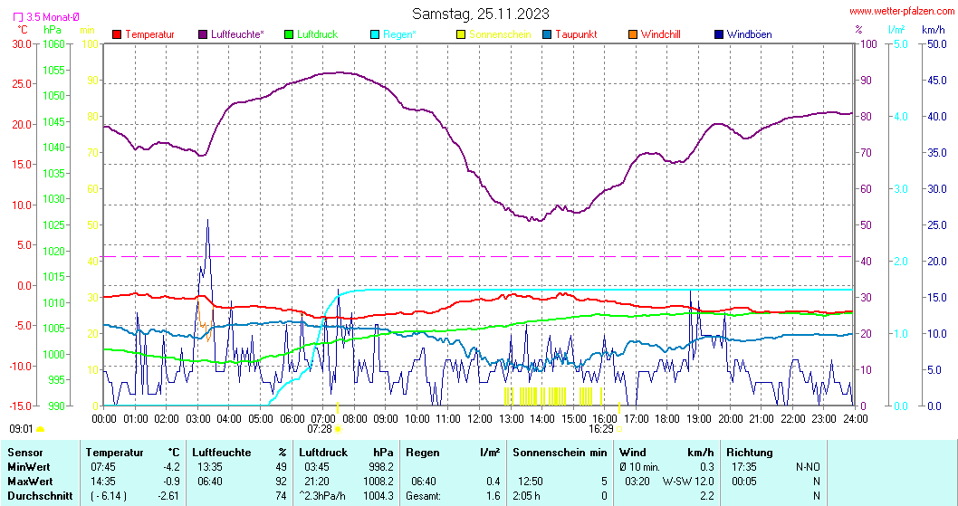
Task: Click the average temperature value -2.61
Action: [168, 496]
